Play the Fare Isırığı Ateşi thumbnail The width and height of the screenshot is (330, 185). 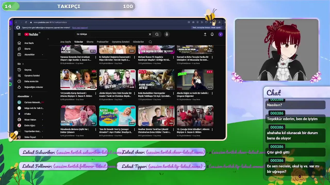click(156, 80)
